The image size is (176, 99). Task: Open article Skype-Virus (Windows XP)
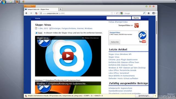(x=120, y=54)
